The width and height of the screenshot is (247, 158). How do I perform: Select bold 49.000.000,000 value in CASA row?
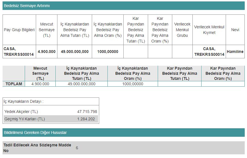[74, 52]
